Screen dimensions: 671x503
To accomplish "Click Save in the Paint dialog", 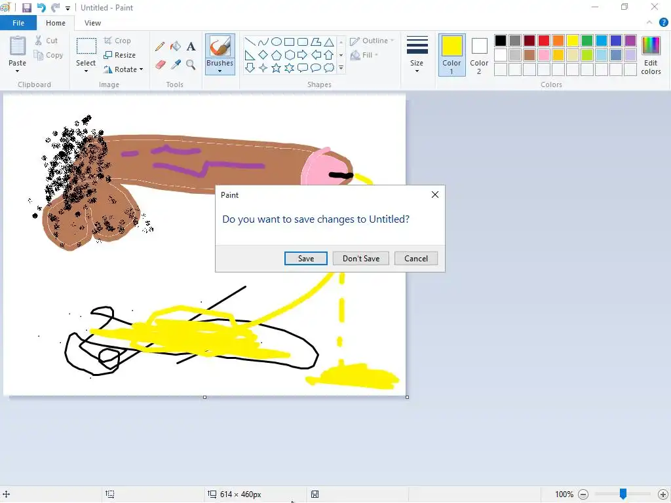I will (306, 258).
